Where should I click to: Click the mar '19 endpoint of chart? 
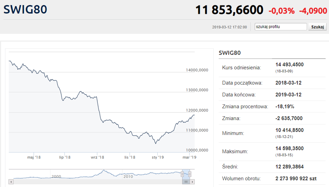tap(194, 115)
